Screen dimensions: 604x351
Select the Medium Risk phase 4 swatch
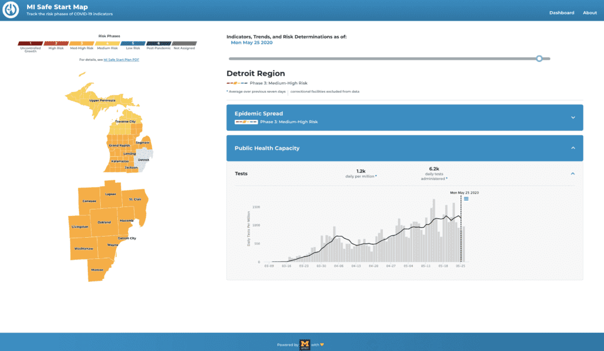[x=107, y=44]
